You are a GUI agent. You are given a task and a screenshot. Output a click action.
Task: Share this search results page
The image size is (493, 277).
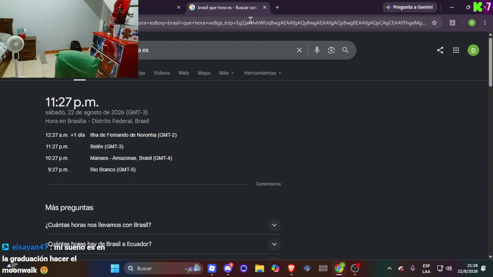pos(440,50)
